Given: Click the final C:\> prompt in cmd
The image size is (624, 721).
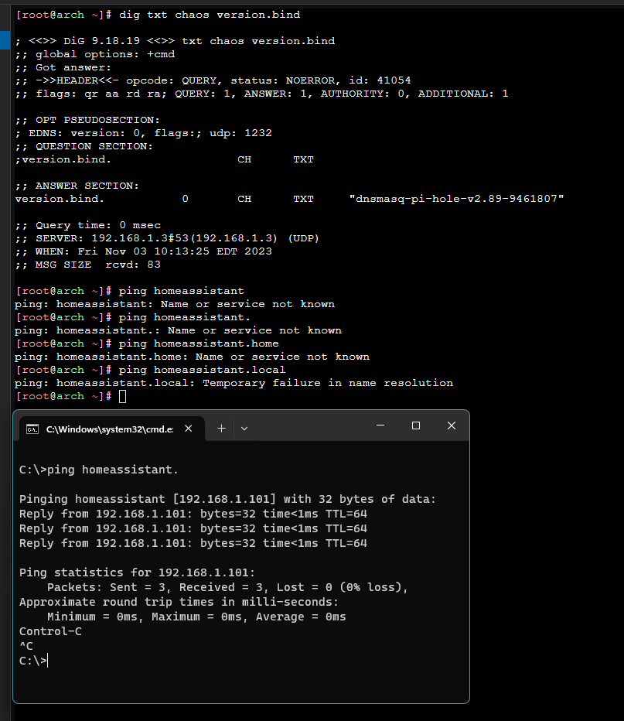Looking at the screenshot, I should pyautogui.click(x=32, y=661).
